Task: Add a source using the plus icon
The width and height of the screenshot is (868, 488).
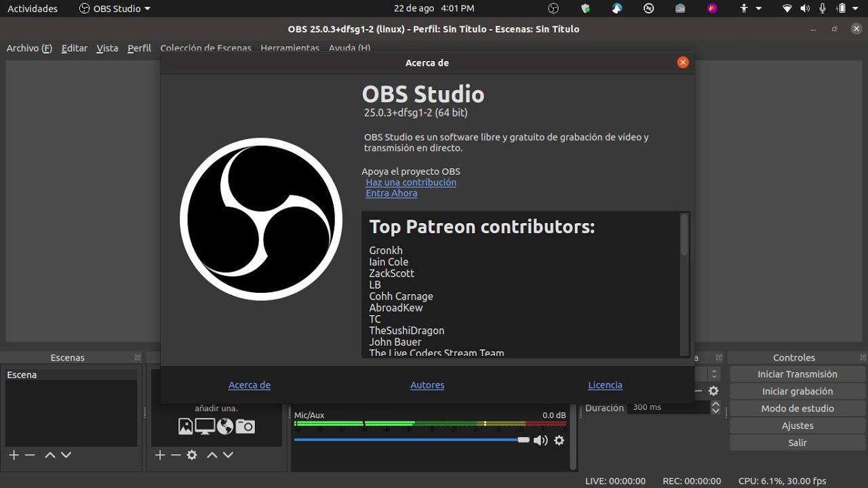Action: click(160, 455)
